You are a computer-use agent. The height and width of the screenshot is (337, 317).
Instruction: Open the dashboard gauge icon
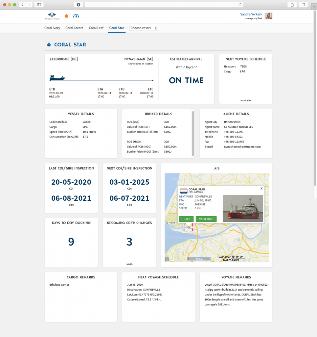[x=76, y=16]
